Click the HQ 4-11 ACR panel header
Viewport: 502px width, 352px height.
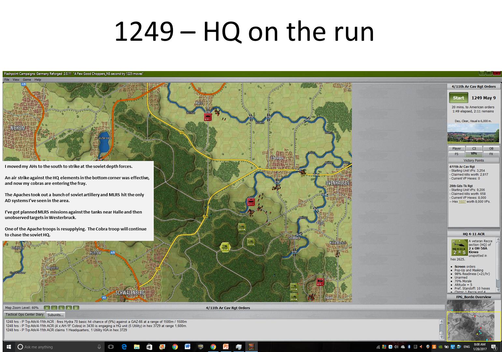tap(474, 234)
